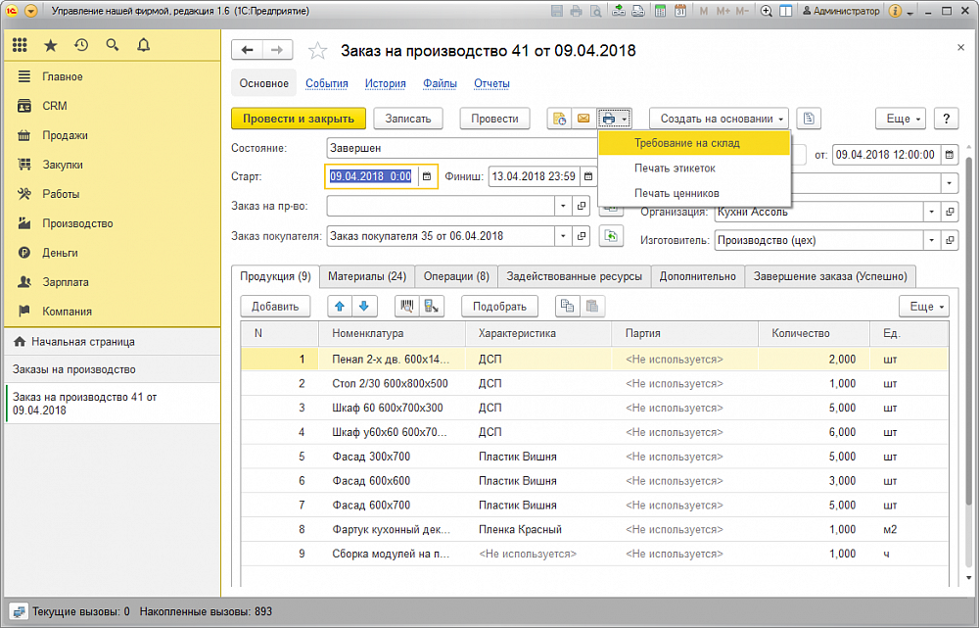Open calendar picker for Старт date
The image size is (979, 628).
point(427,177)
